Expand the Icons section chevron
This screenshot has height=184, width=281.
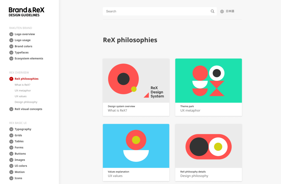click(x=11, y=178)
